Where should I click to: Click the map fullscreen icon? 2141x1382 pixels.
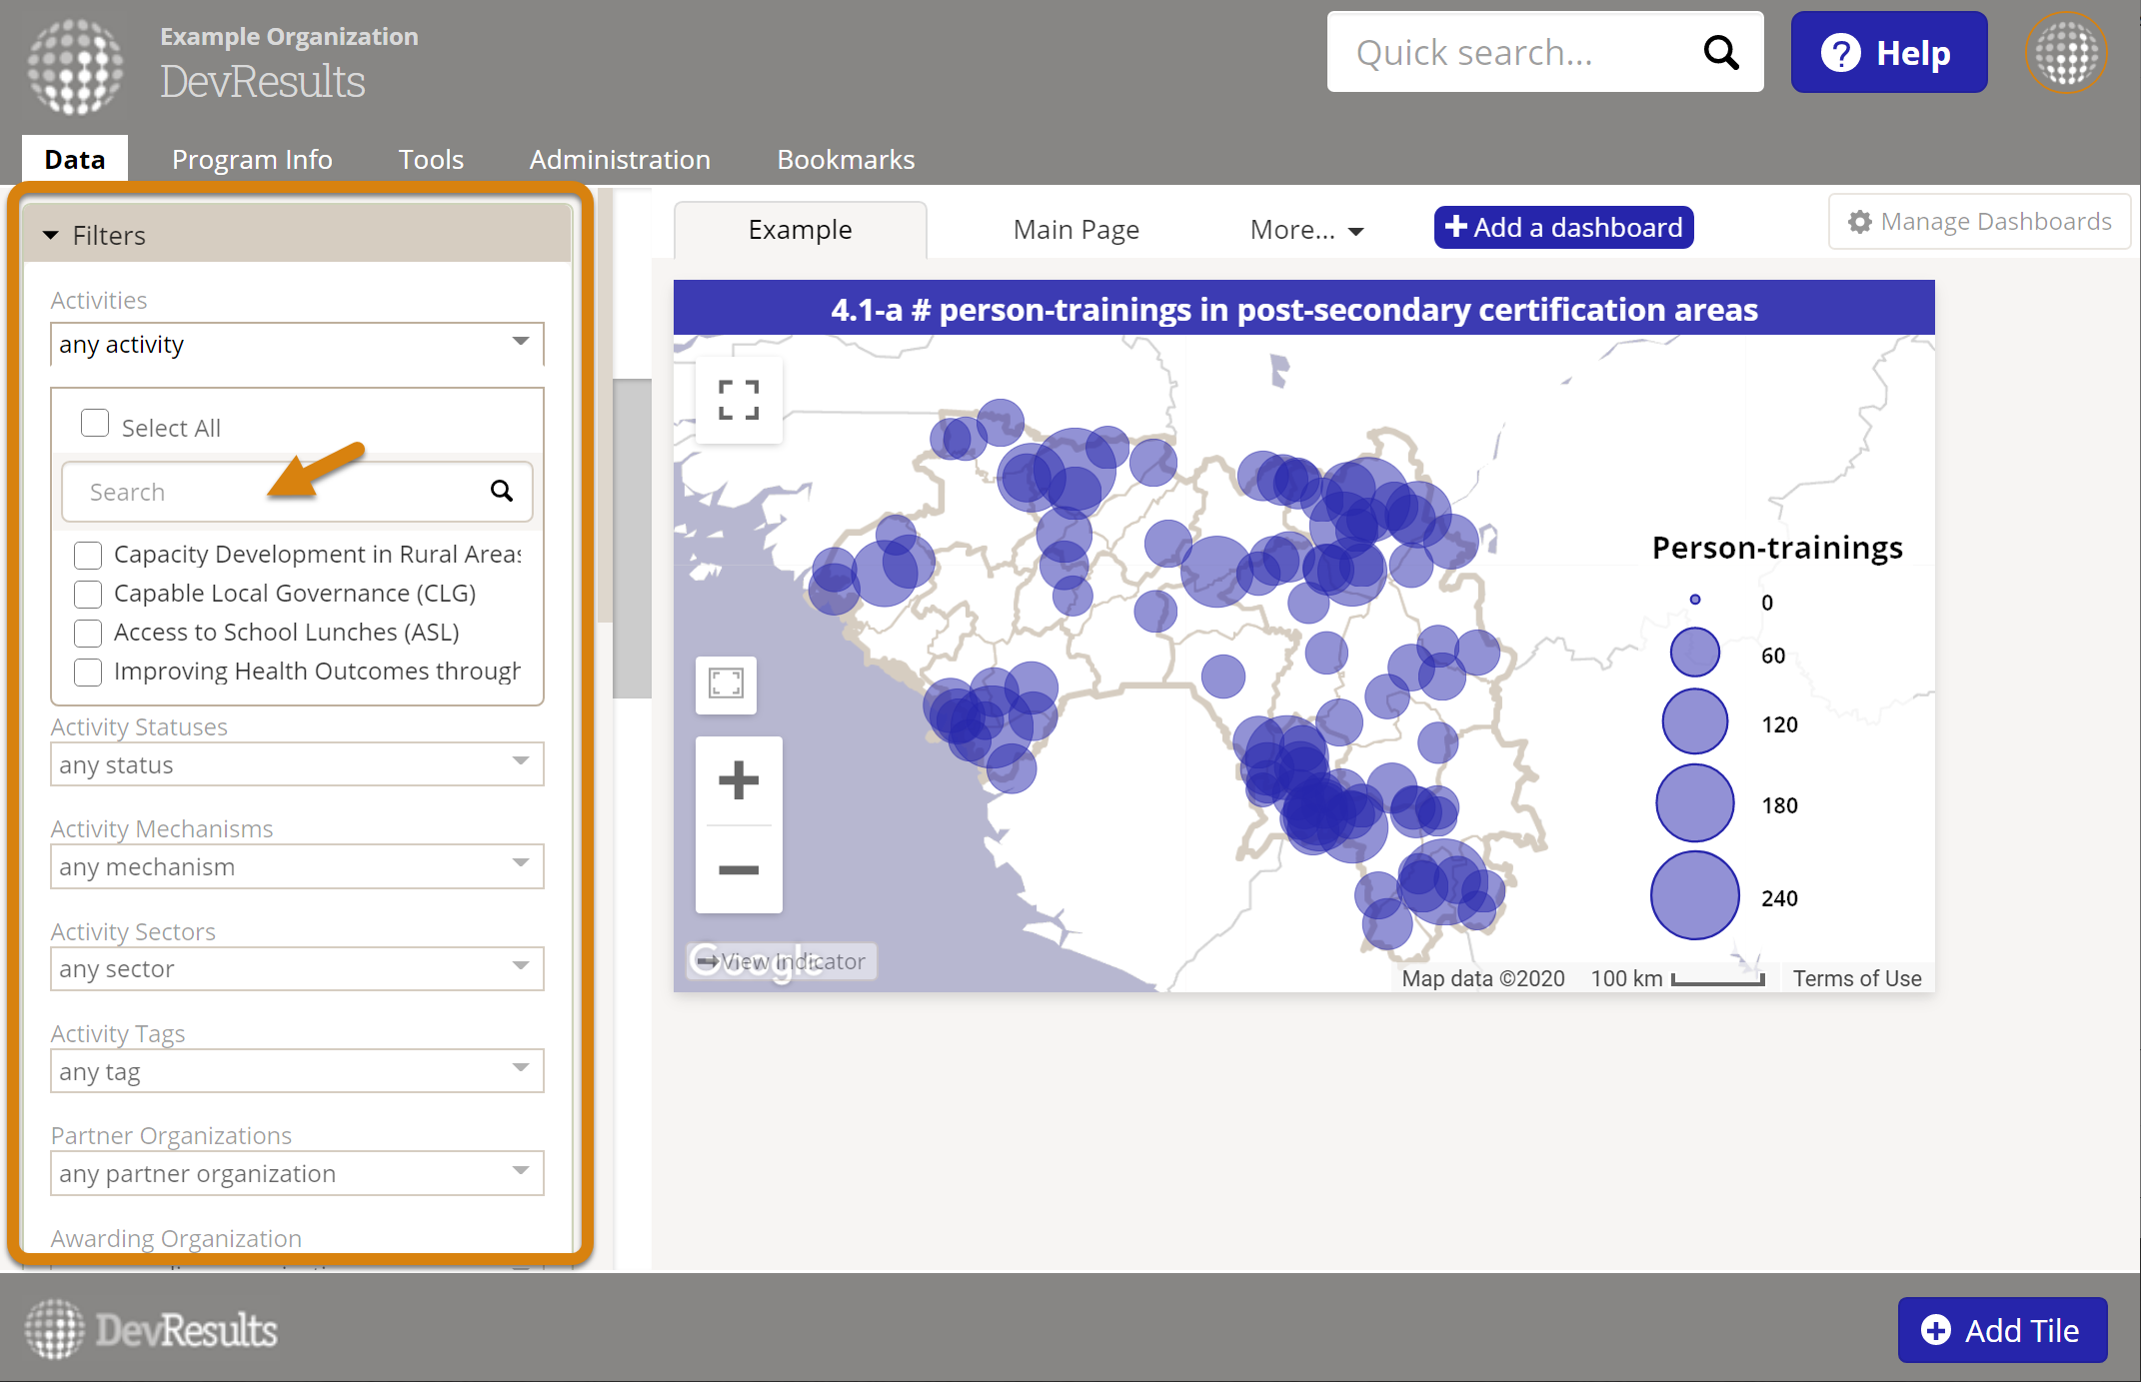739,400
